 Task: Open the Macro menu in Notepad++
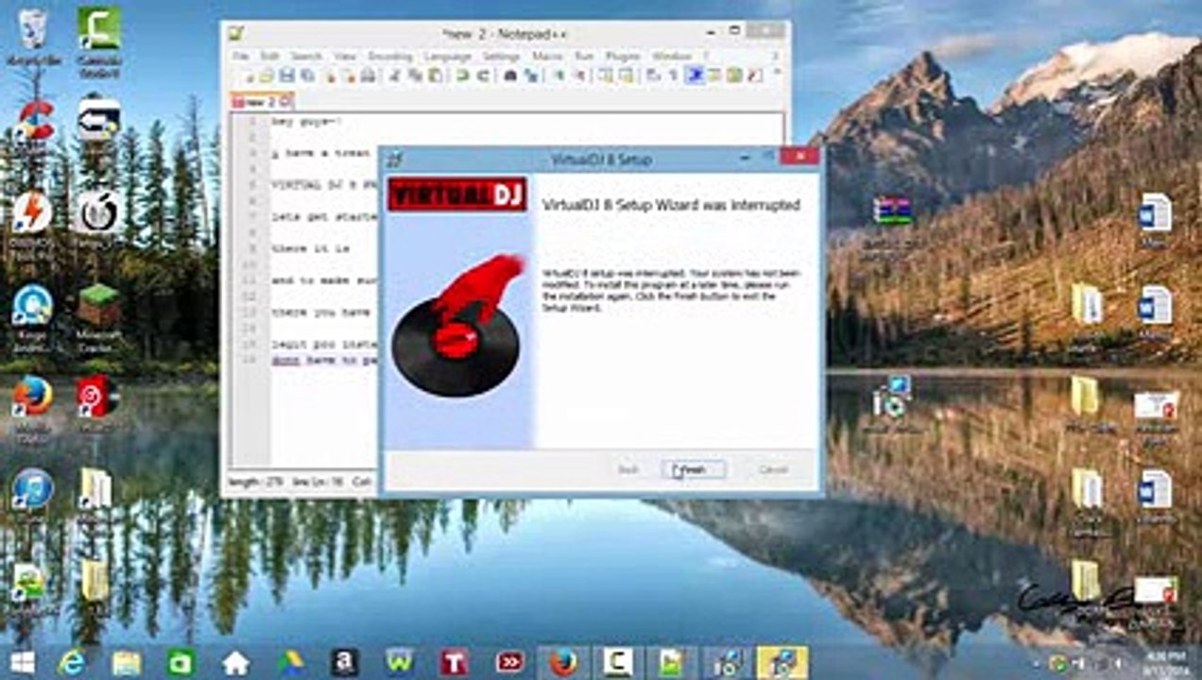547,57
